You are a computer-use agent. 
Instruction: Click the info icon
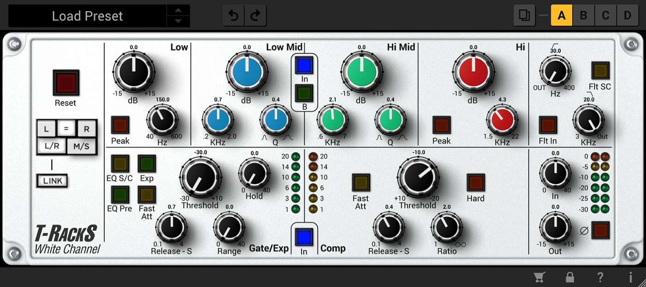point(630,277)
